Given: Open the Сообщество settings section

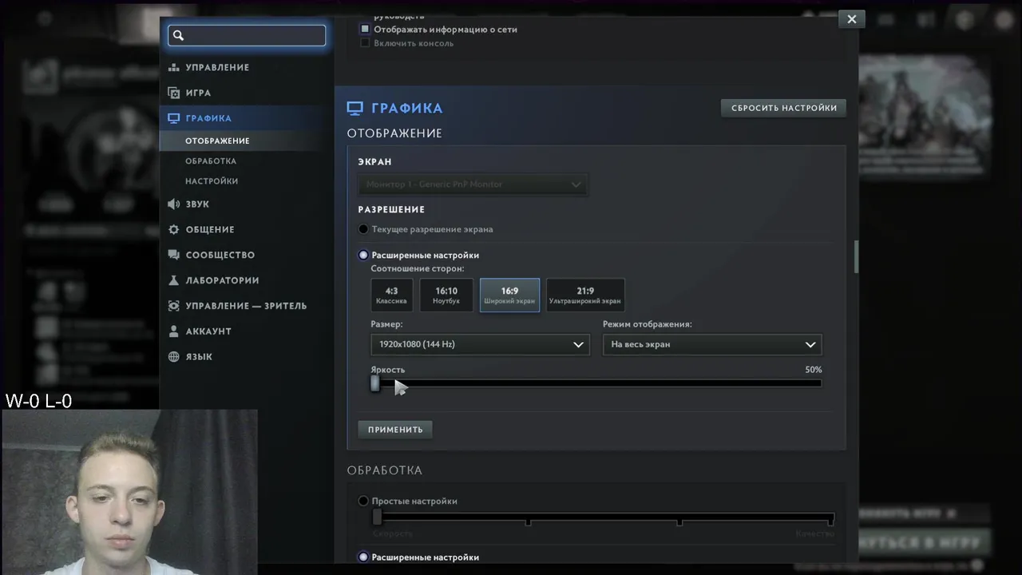Looking at the screenshot, I should click(x=220, y=255).
